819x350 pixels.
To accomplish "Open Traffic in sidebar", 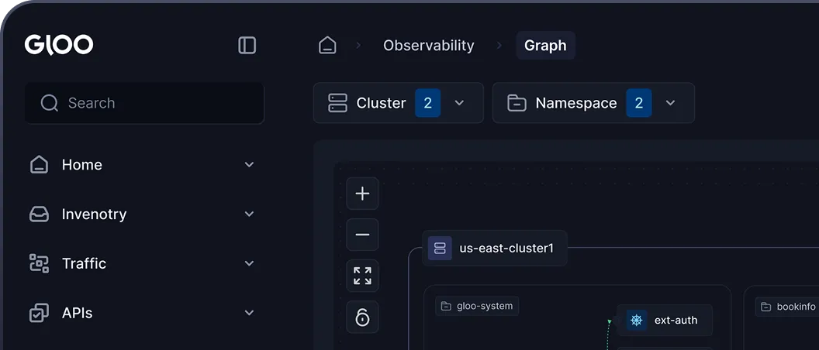I will [142, 263].
